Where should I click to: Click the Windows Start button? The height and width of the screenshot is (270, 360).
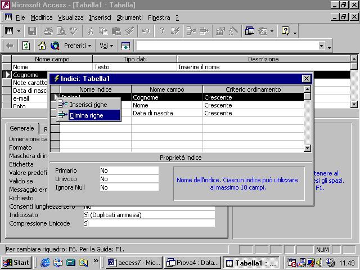coord(16,263)
